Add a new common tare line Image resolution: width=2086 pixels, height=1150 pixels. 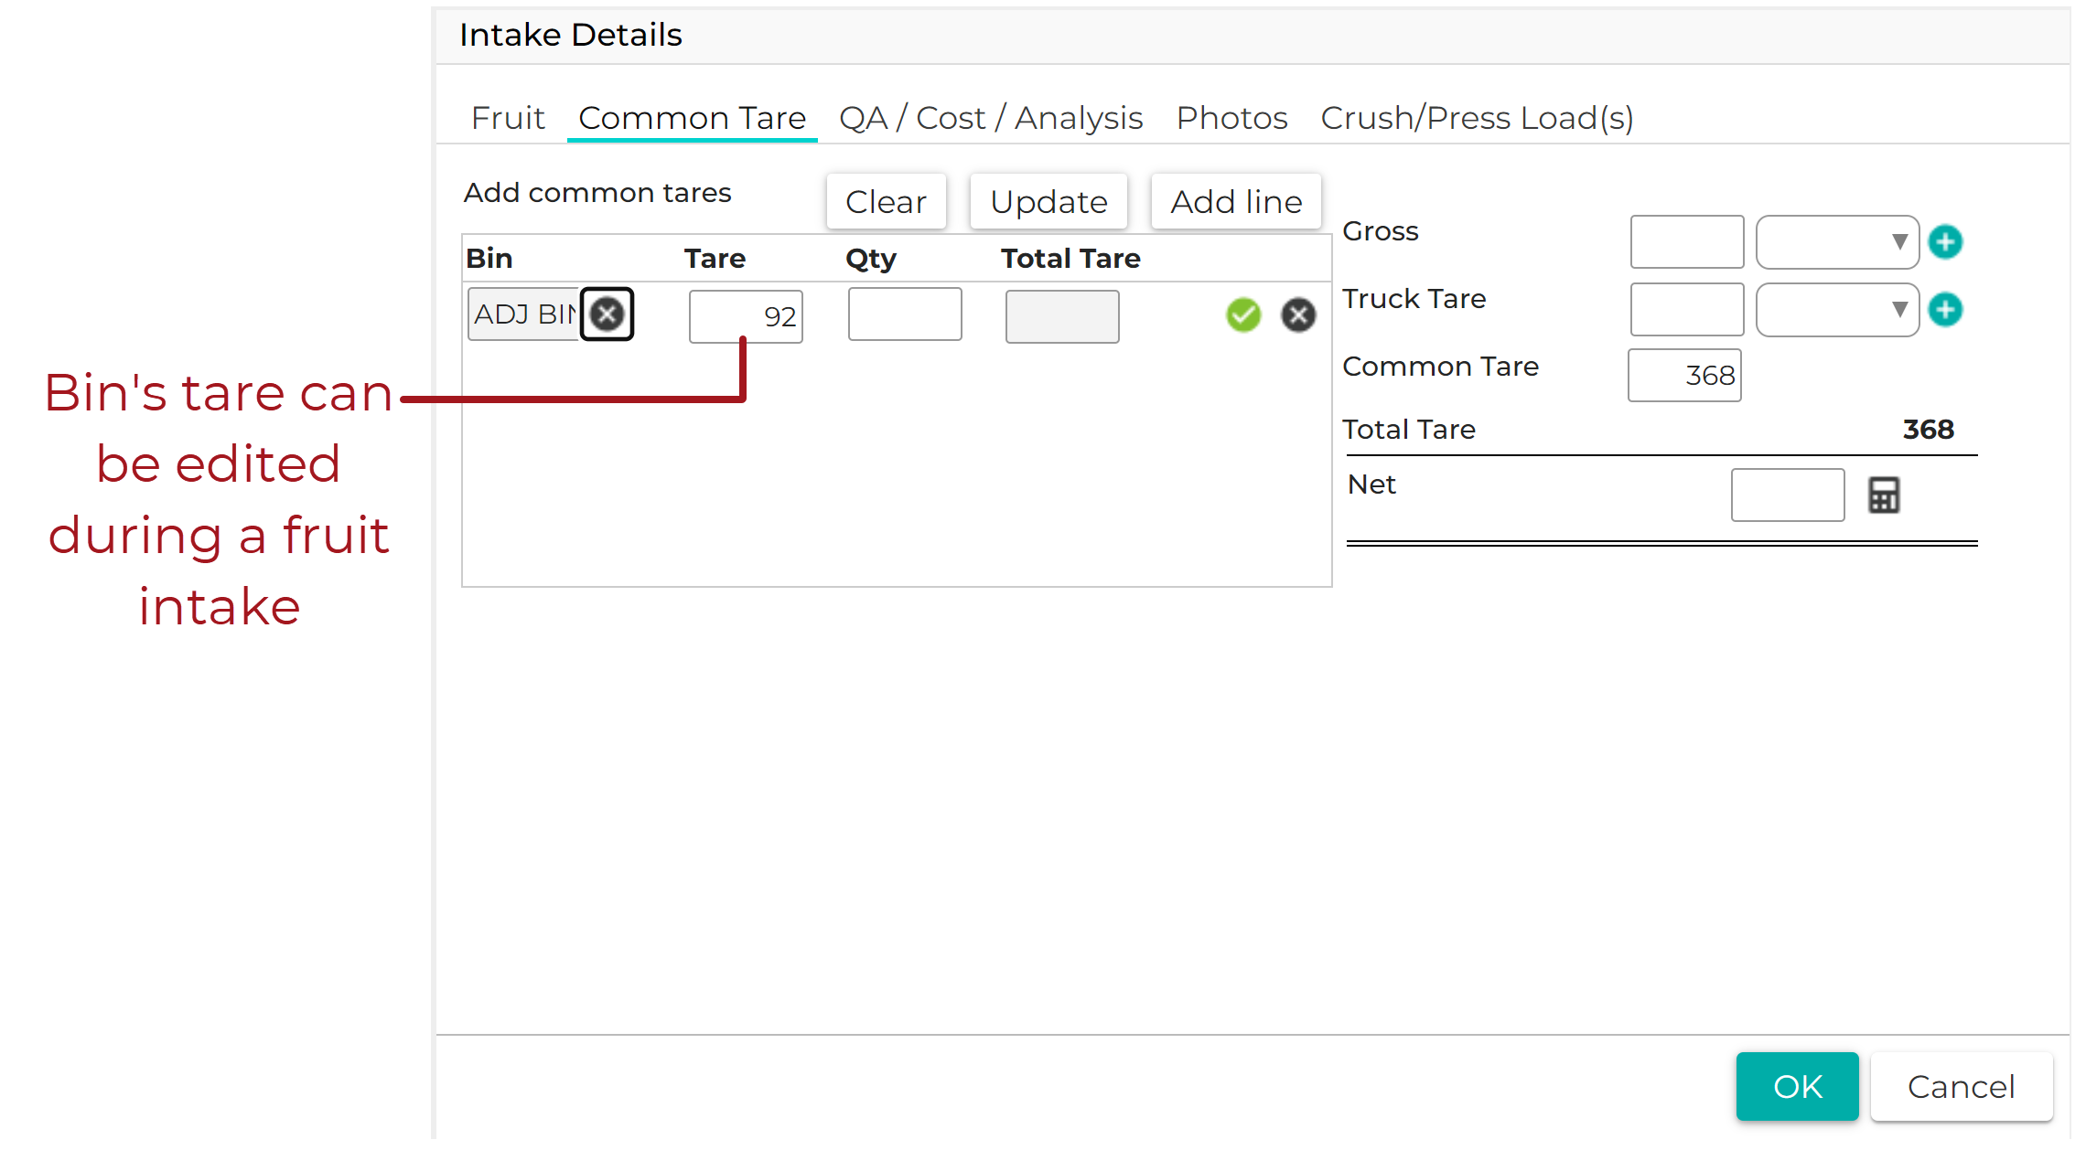1236,201
